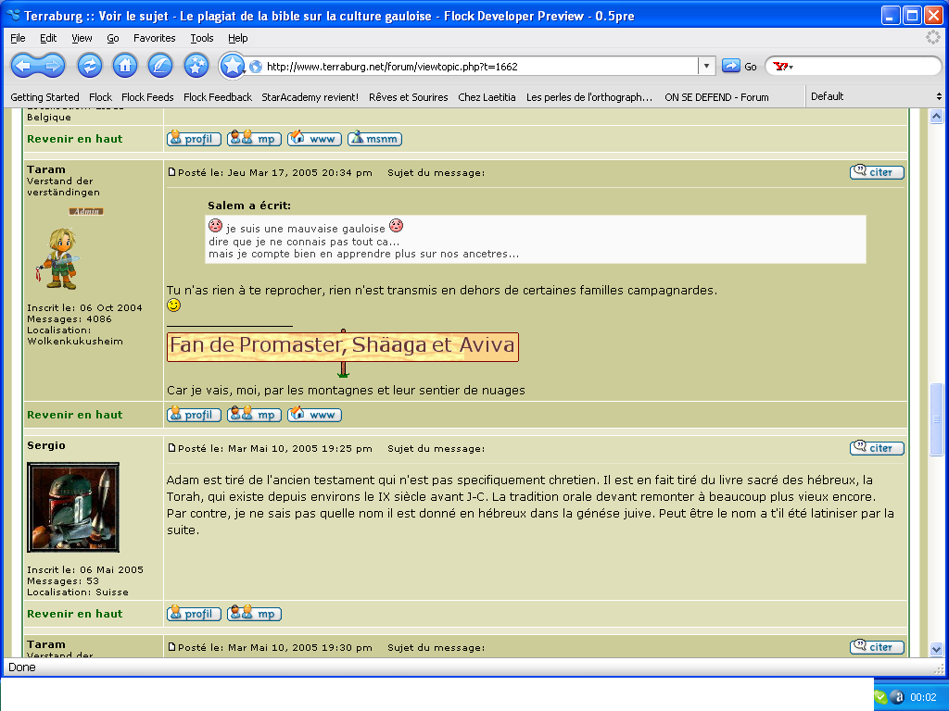Image resolution: width=949 pixels, height=711 pixels.
Task: Quote Sergio's 19:25 post with citer
Action: tap(877, 448)
